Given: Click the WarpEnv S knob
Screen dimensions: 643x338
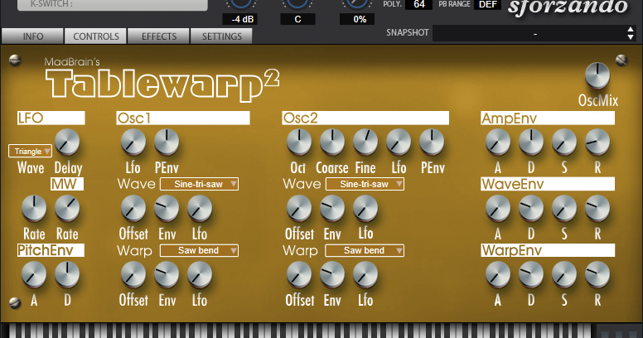Looking at the screenshot, I should tap(564, 274).
